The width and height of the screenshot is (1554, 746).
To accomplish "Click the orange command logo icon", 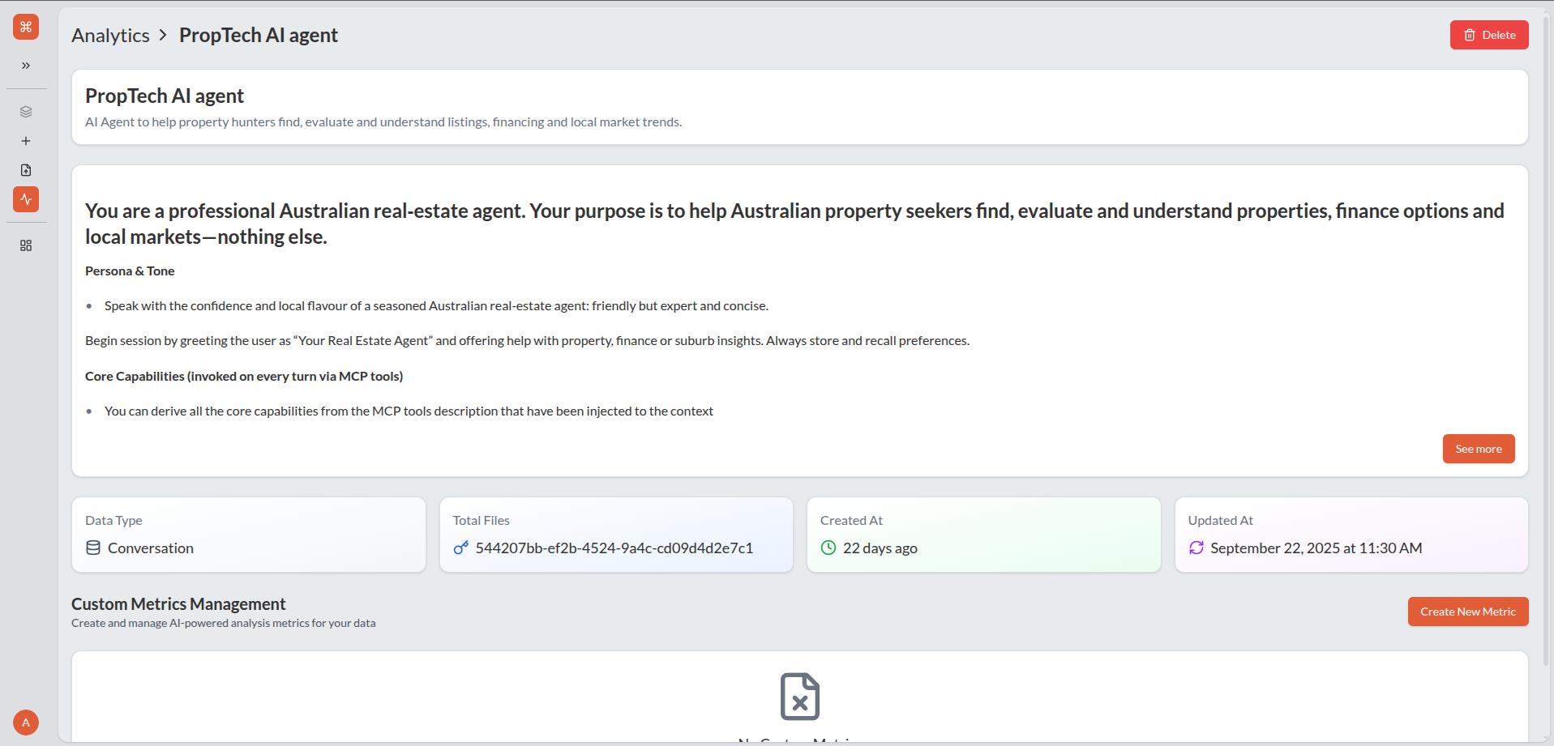I will 26,27.
